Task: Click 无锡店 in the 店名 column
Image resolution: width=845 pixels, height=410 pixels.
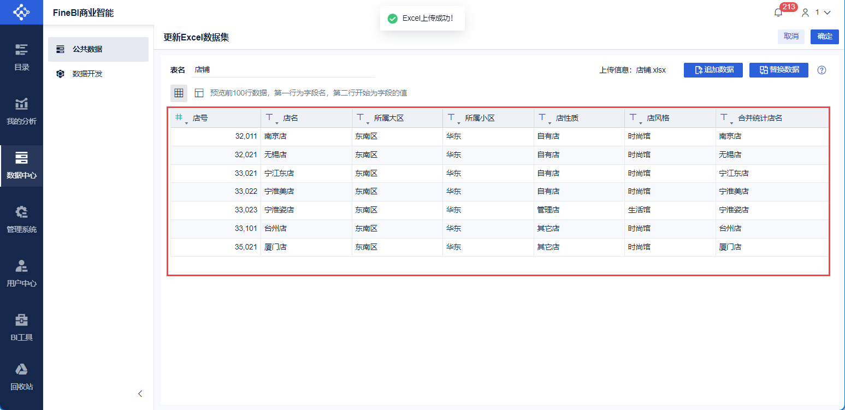Action: (275, 155)
